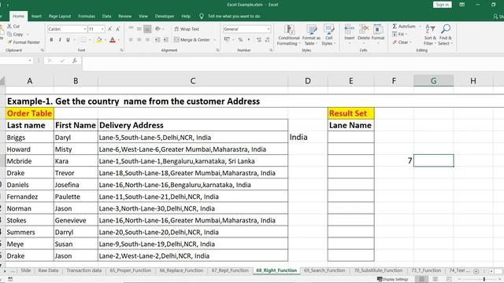This screenshot has height=283, width=504.
Task: Open Cell Styles gallery
Action: point(328,35)
